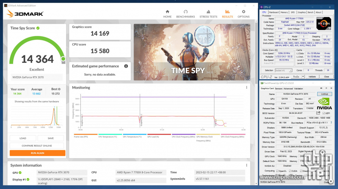The image size is (338, 189).
Task: Toggle the UEFI checkbox in GPU-Z
Action: coord(324,113)
